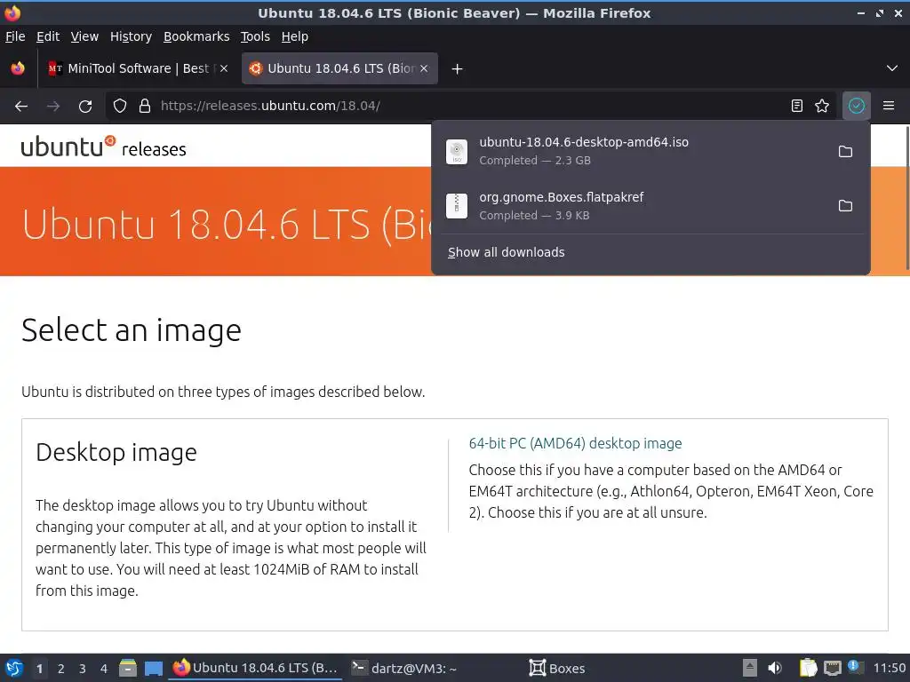Screen dimensions: 910x682
Task: Toggle reader view for this page
Action: 797,106
